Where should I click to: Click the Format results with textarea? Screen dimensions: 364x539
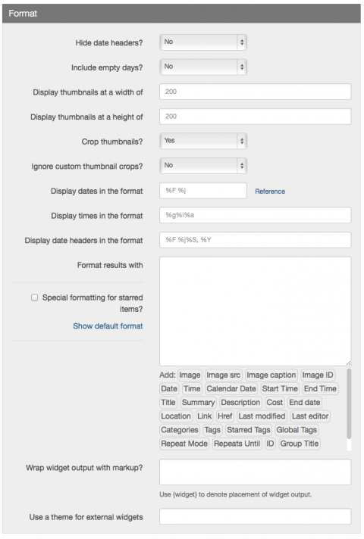click(x=255, y=311)
